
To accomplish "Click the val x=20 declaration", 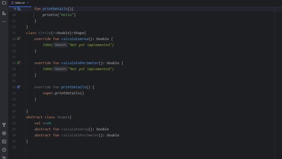I will pos(43,123).
